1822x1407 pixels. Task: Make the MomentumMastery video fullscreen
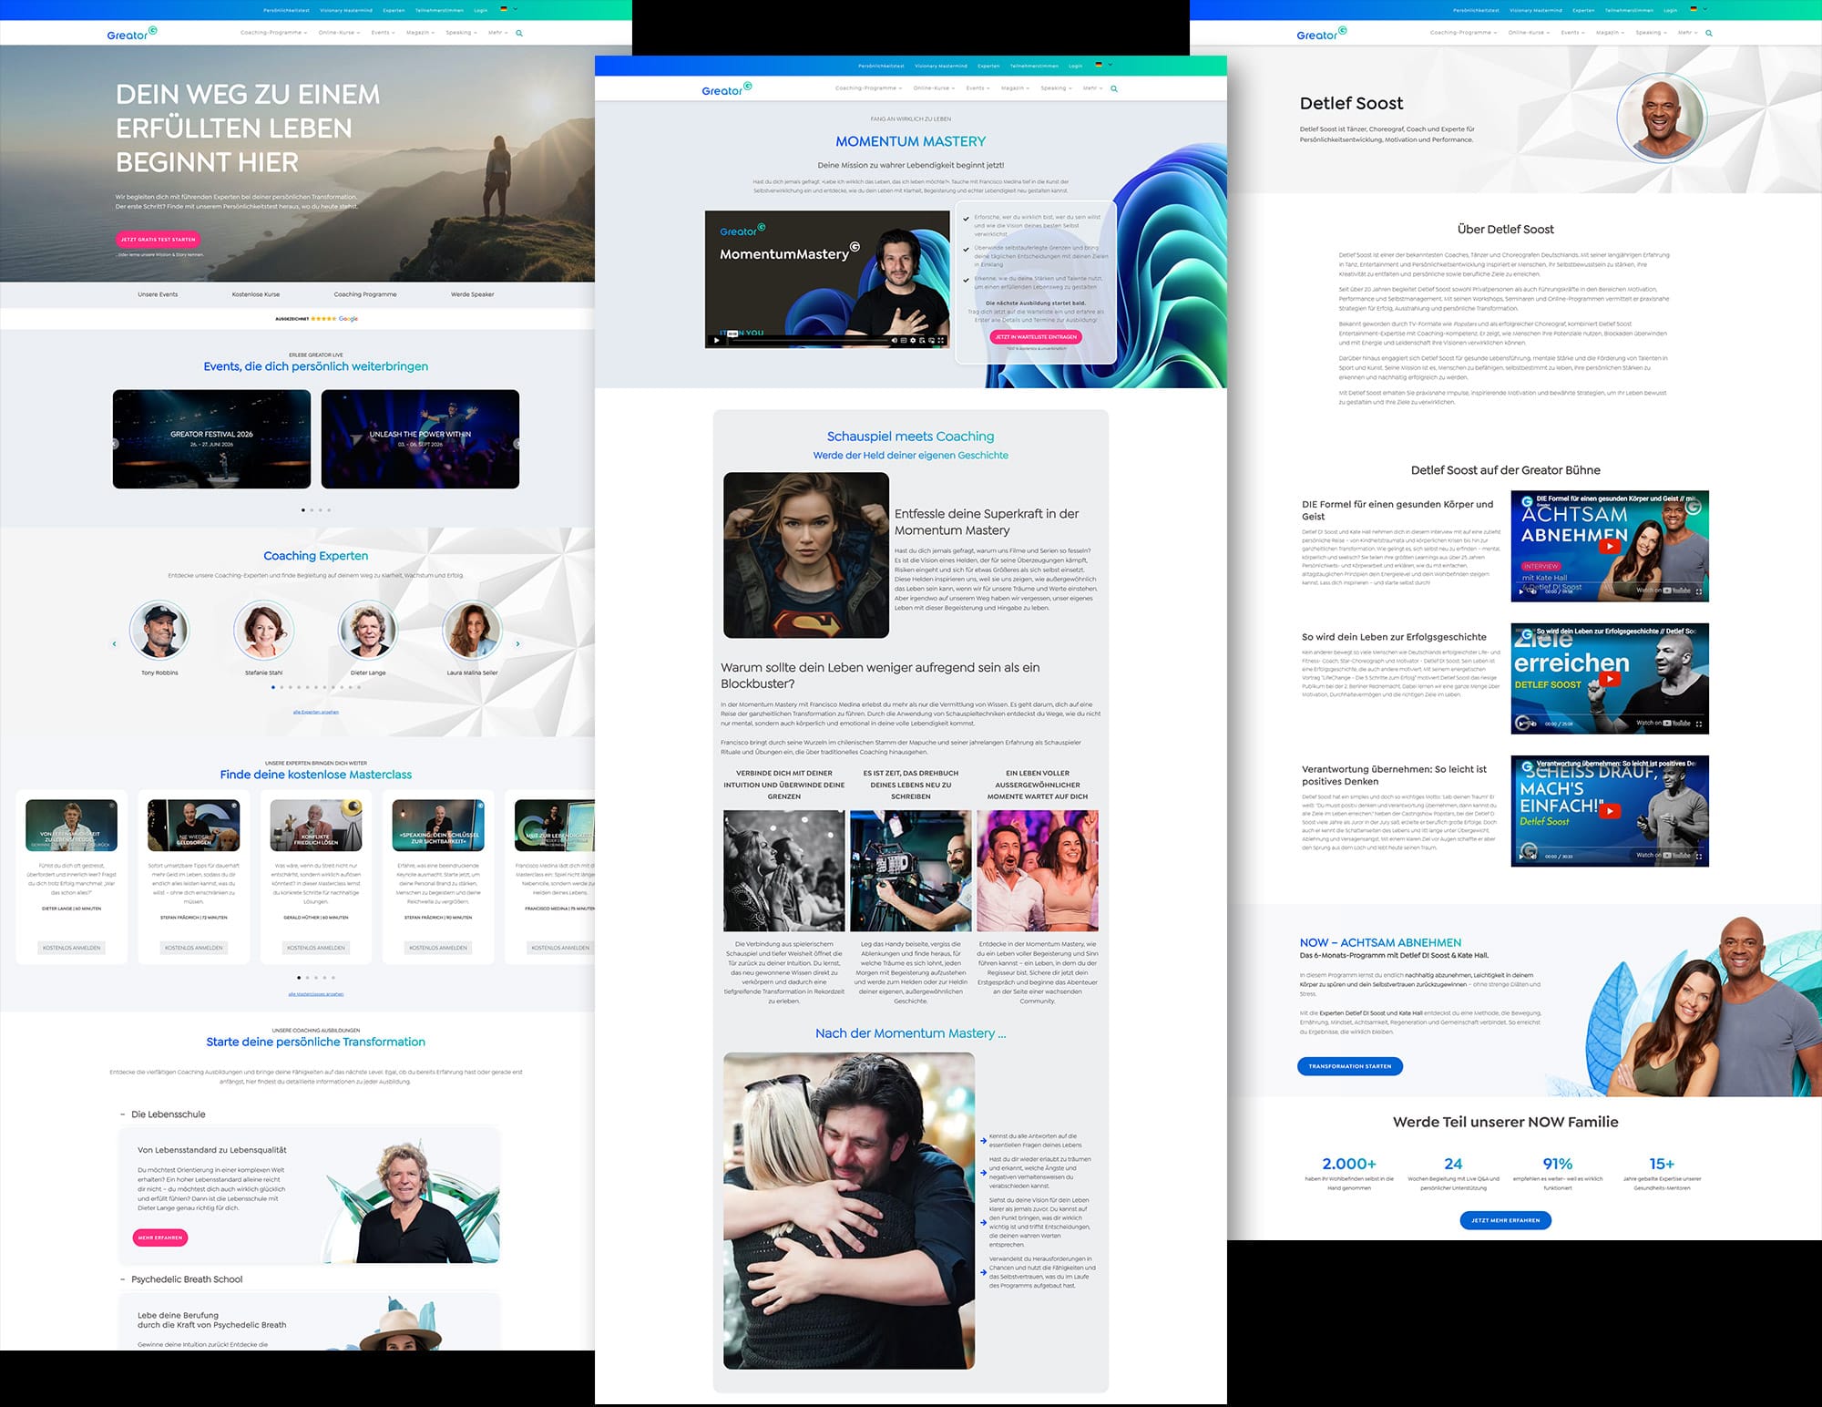[x=941, y=341]
